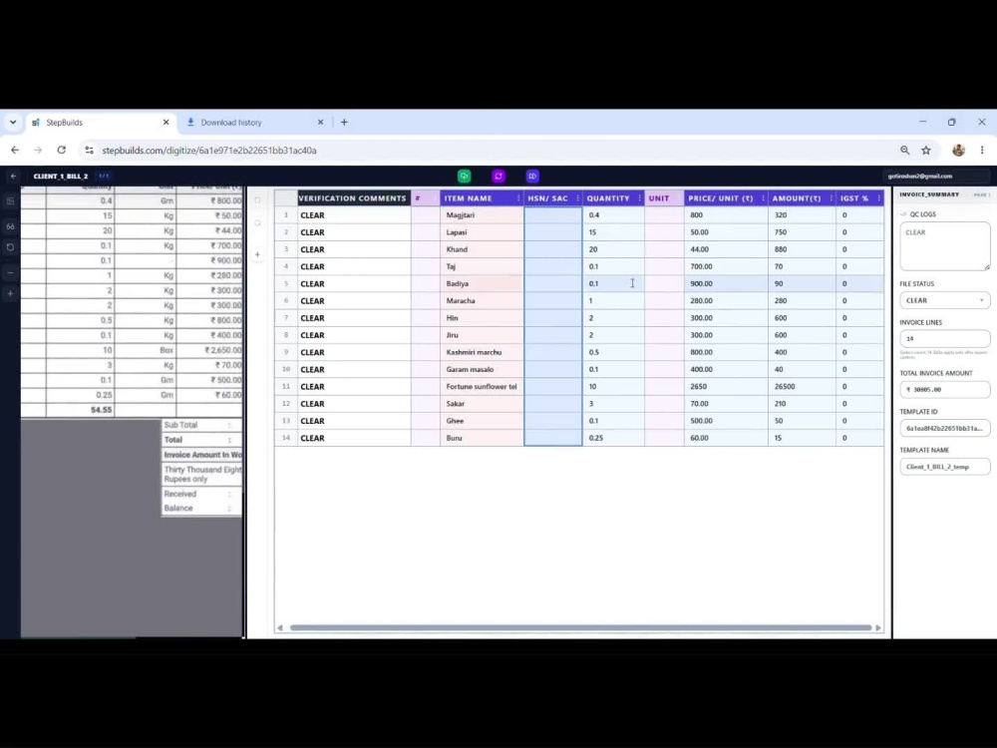
Task: Open QUANTITY column menu dots
Action: tap(640, 198)
